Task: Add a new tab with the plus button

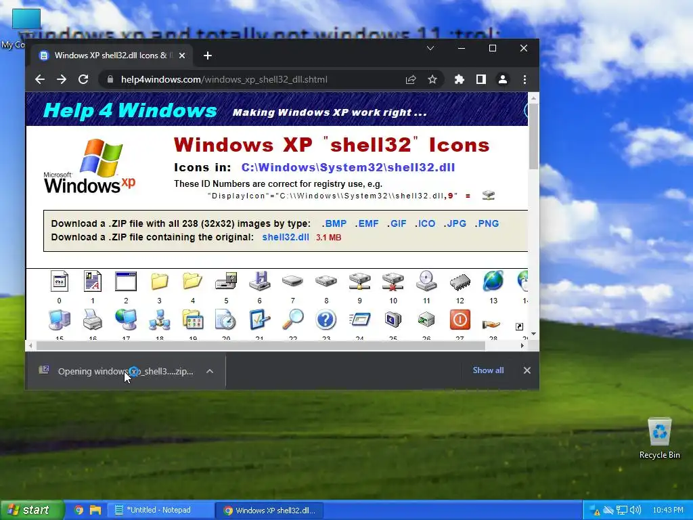Action: (x=208, y=56)
